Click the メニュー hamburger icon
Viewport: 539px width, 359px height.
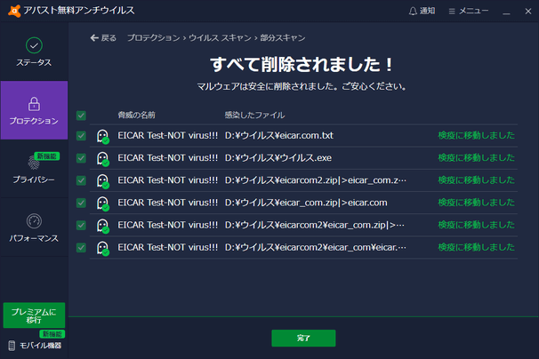452,12
